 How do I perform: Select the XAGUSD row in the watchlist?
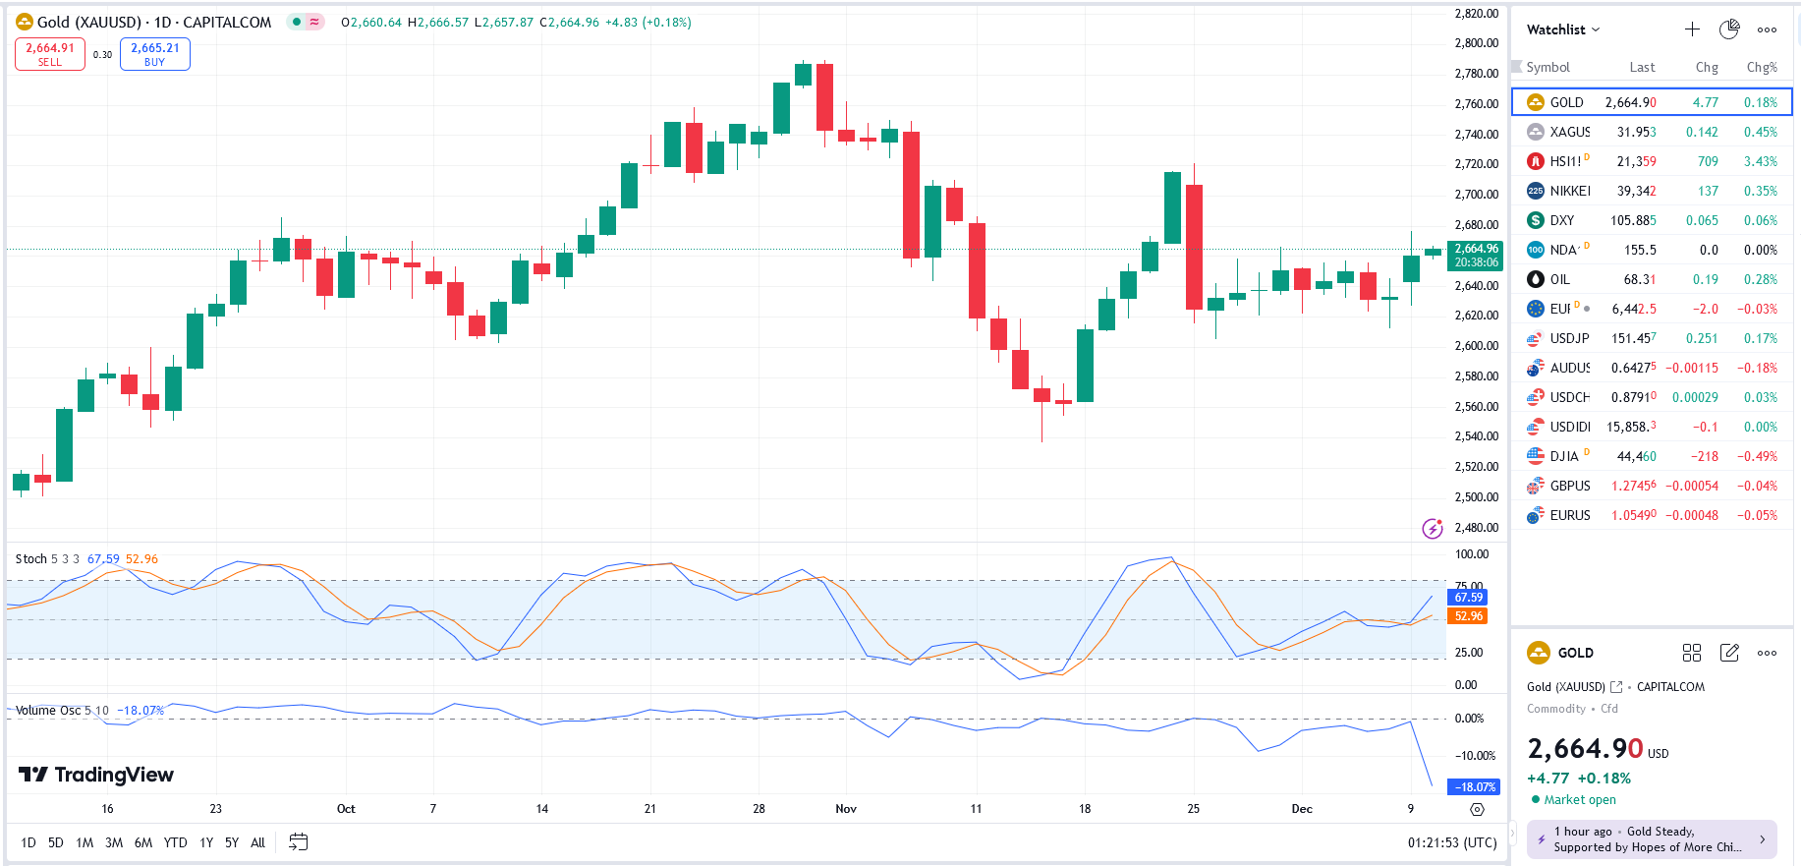[x=1651, y=132]
